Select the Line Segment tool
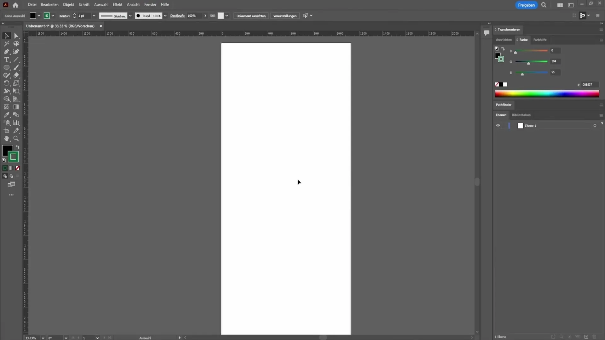This screenshot has height=340, width=605. click(x=16, y=59)
